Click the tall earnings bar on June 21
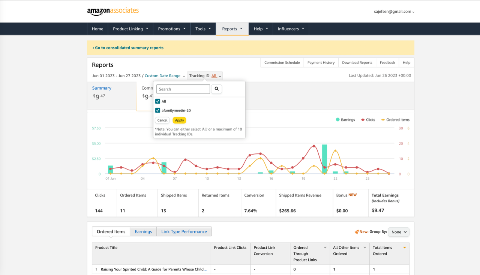The image size is (480, 275). [324, 159]
